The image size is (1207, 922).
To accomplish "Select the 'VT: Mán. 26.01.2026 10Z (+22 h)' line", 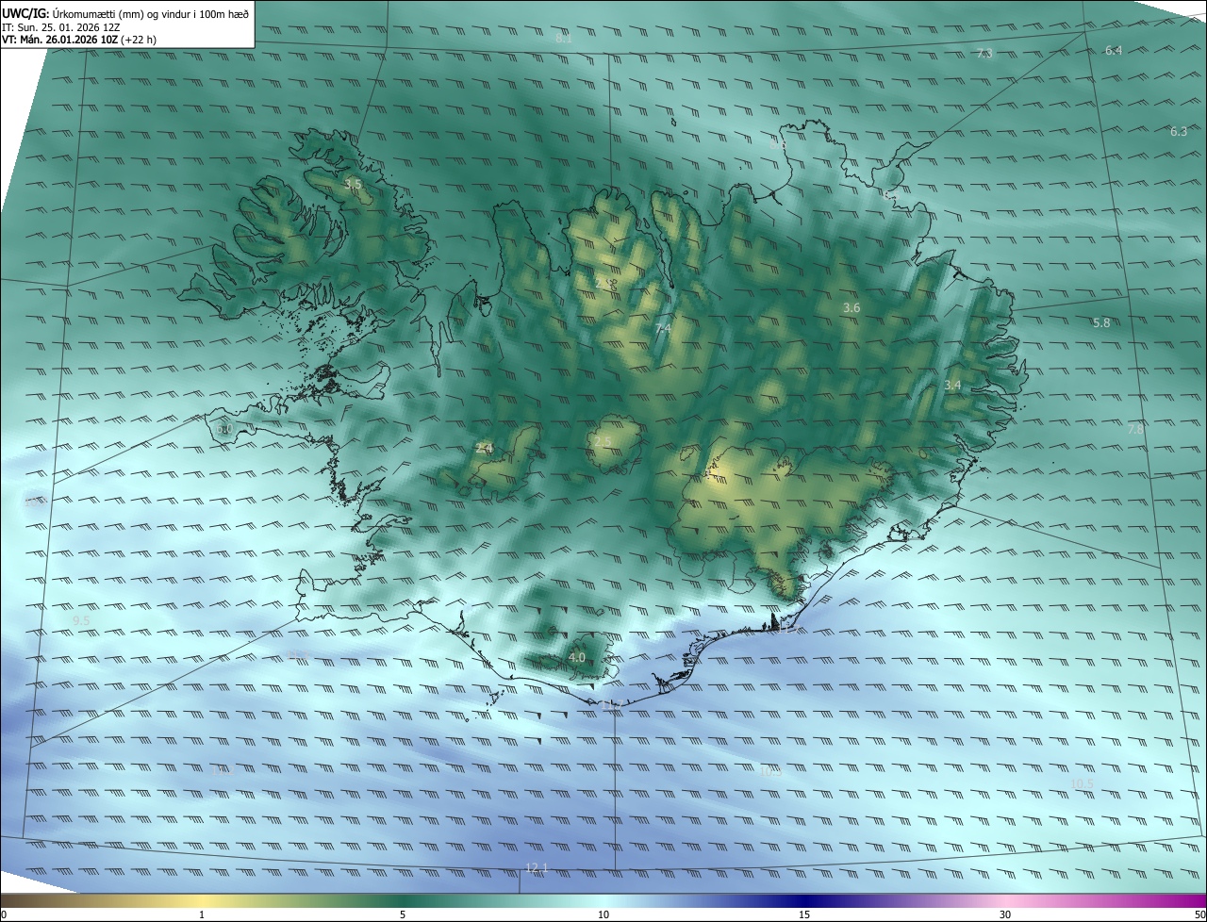I will (79, 41).
